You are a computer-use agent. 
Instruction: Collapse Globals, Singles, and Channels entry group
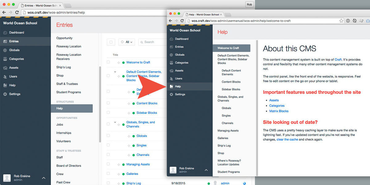[x=115, y=122]
